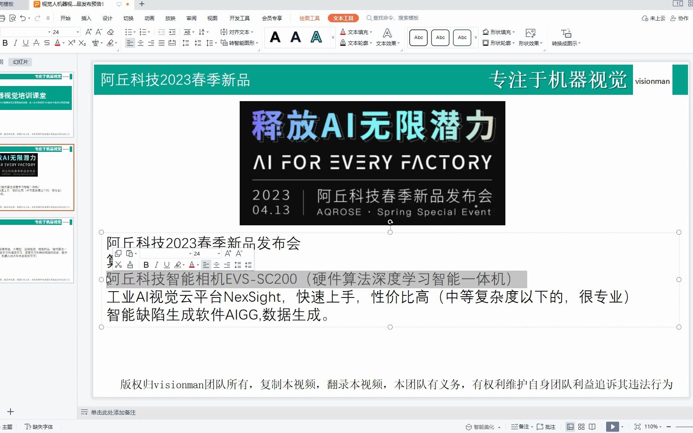Image resolution: width=693 pixels, height=433 pixels.
Task: Decrease font size in ribbon
Action: [99, 32]
